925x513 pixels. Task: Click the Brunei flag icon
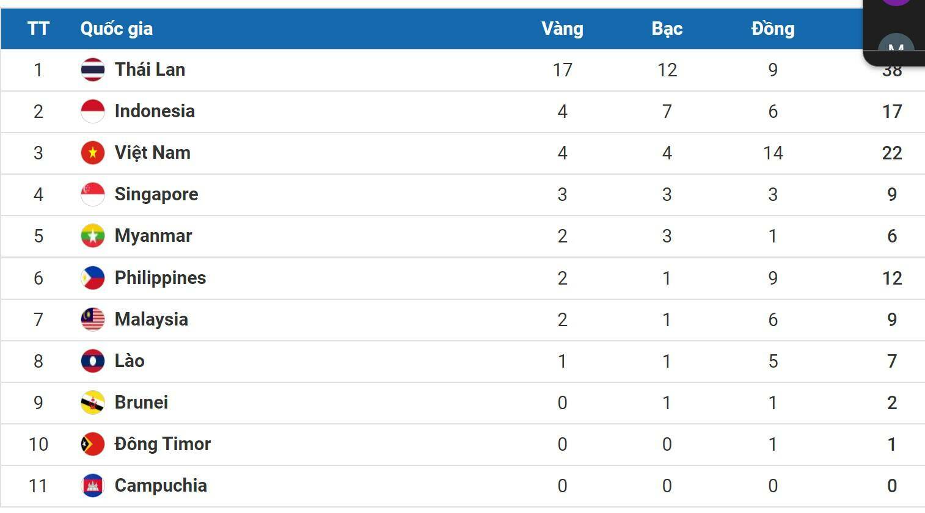93,402
